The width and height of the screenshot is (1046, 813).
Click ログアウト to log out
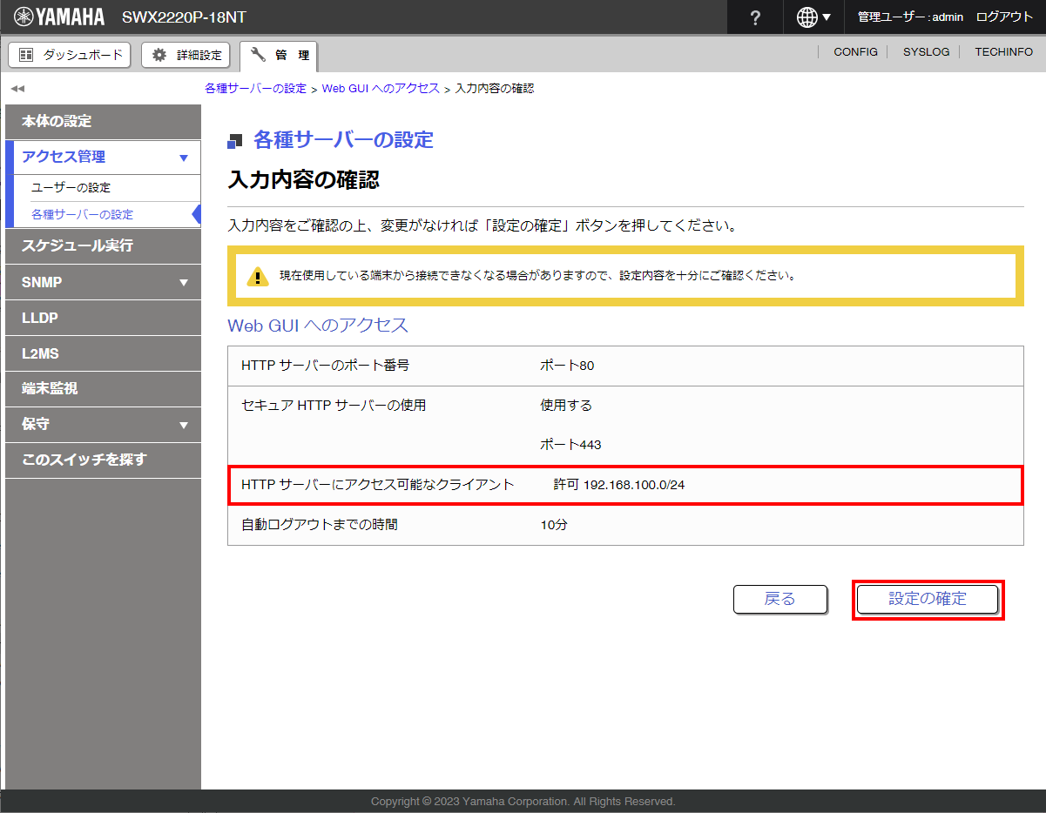tap(1004, 17)
